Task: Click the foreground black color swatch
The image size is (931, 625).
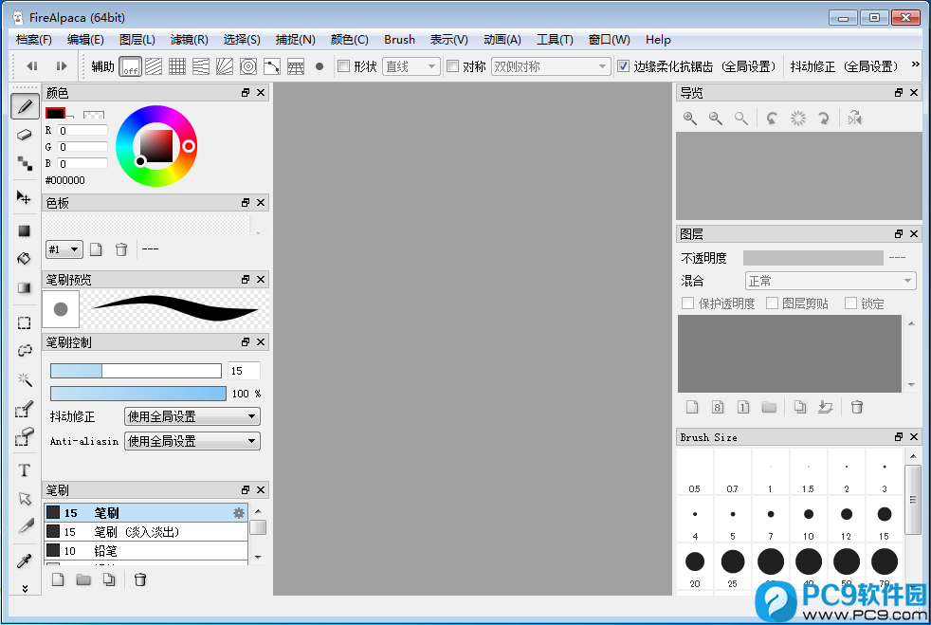Action: pos(55,113)
